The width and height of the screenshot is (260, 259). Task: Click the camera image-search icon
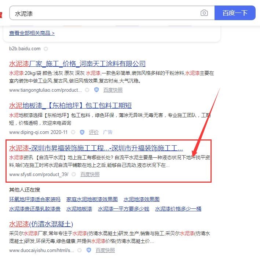click(204, 13)
